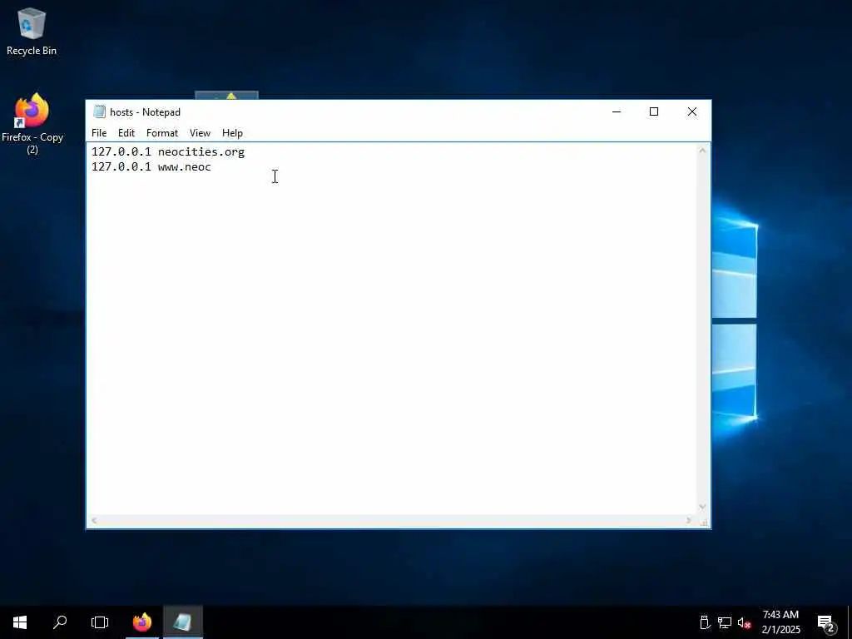Place cursor after 'www.neoc' text
Screen dimensions: 852x639
212,166
